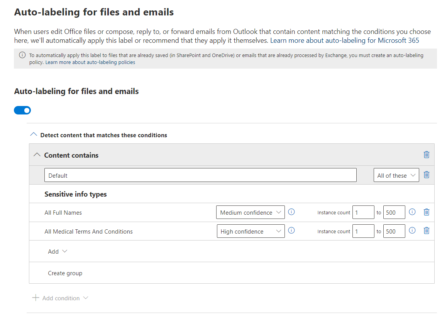This screenshot has width=447, height=323.
Task: Change the All of these operator dropdown
Action: [x=396, y=175]
